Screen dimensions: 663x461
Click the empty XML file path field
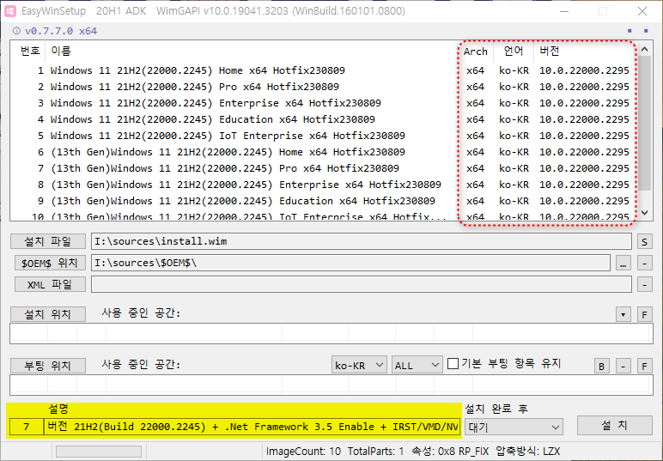pos(362,284)
